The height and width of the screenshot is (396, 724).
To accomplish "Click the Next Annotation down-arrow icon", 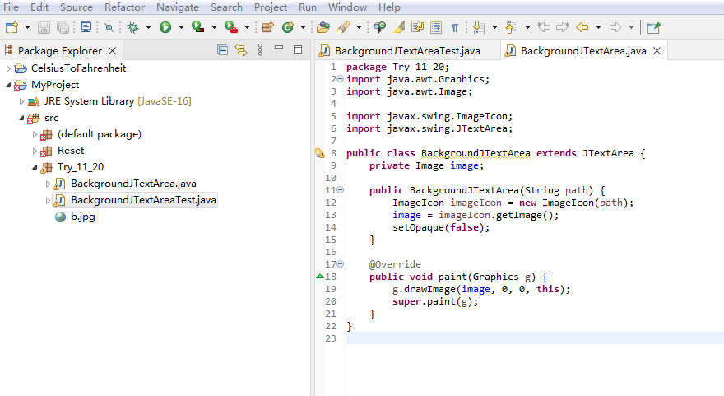I will pyautogui.click(x=479, y=27).
